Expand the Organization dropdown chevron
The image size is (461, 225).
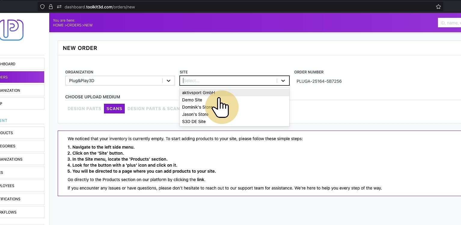(x=169, y=81)
